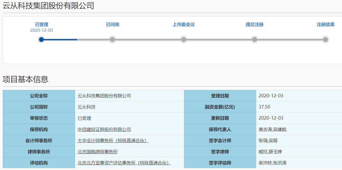Click the 上市委会议 stage label
Image resolution: width=342 pixels, height=170 pixels.
point(184,25)
